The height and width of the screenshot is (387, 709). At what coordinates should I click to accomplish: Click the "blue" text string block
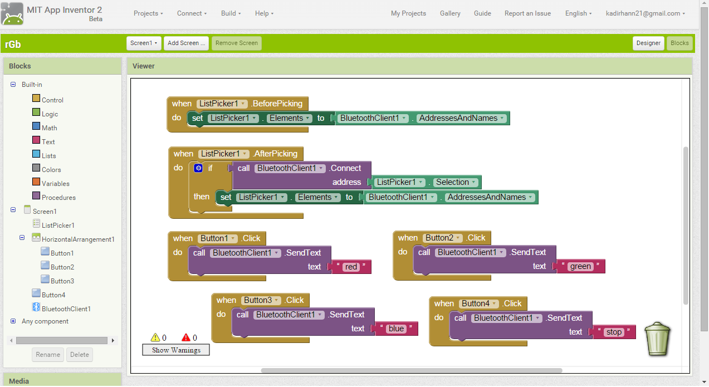397,329
